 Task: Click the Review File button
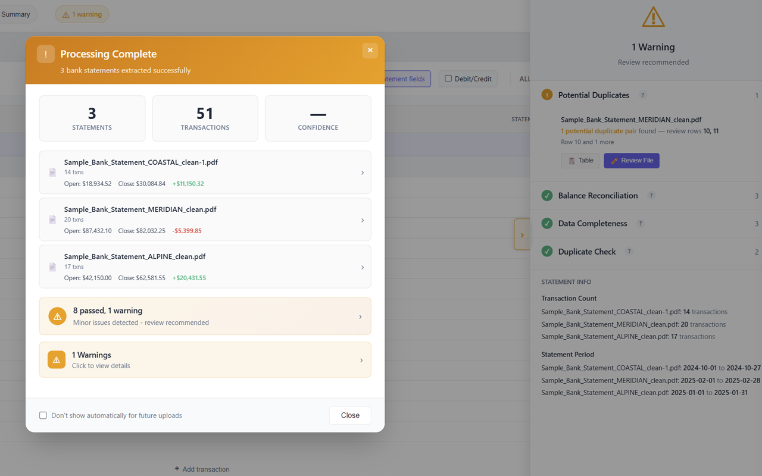[632, 161]
